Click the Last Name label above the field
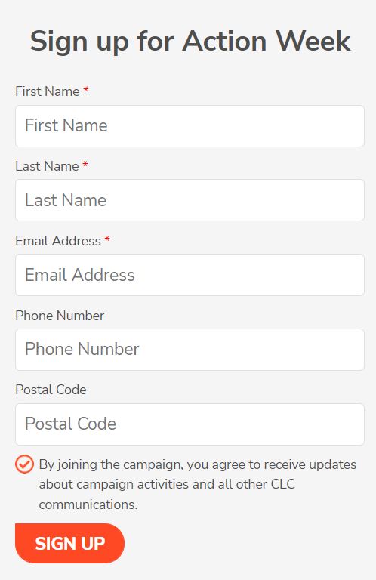The image size is (376, 580). point(47,166)
